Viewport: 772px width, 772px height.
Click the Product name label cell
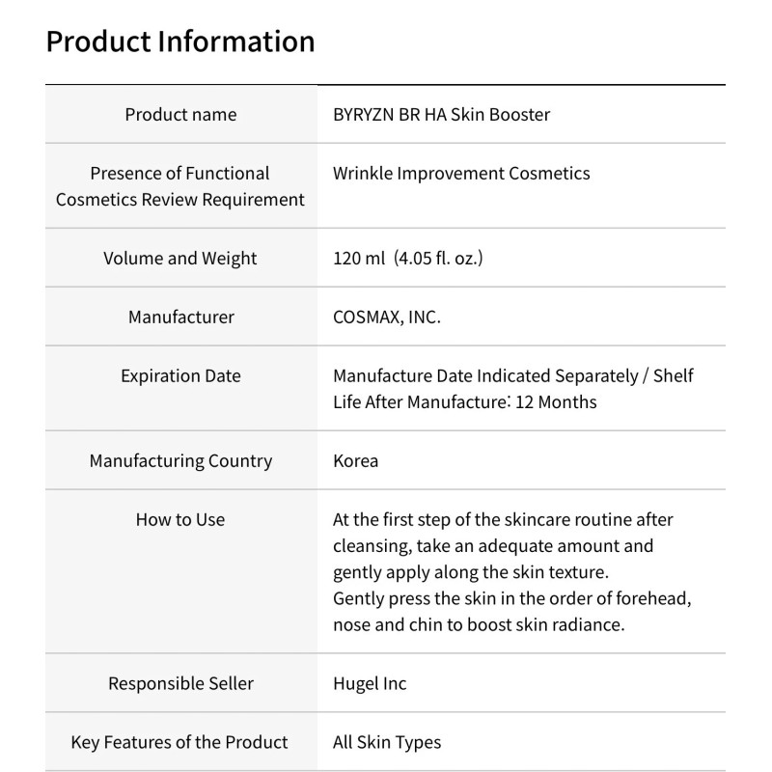[x=180, y=115]
